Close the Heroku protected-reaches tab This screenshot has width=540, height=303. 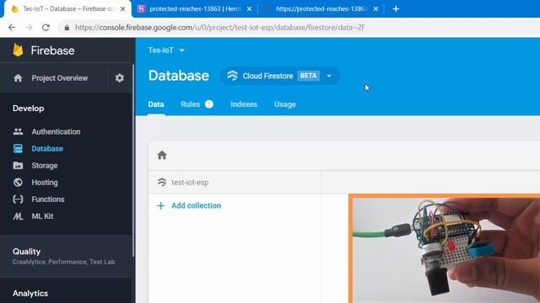(250, 9)
